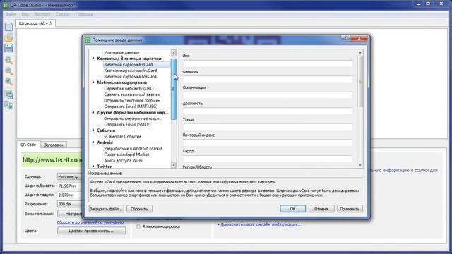The width and height of the screenshot is (452, 254).
Task: Collapse the Другие форматы мобильной мар... group
Action: tap(93, 112)
